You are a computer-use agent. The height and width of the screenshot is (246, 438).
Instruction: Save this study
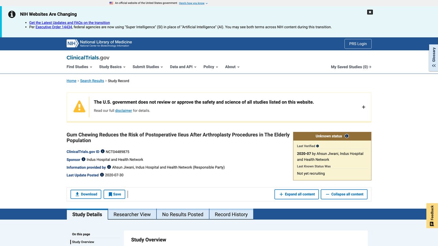coord(114,194)
